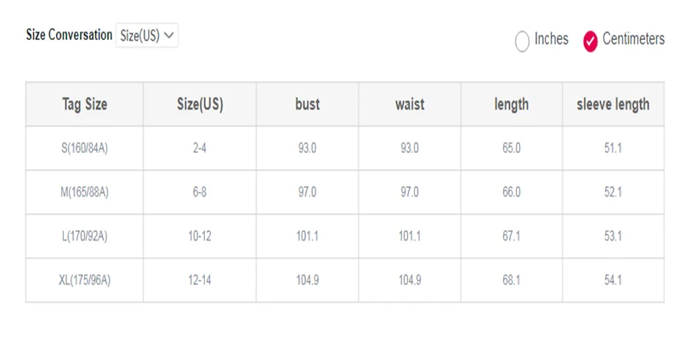Click the length column header
This screenshot has height=340, width=680.
click(512, 104)
